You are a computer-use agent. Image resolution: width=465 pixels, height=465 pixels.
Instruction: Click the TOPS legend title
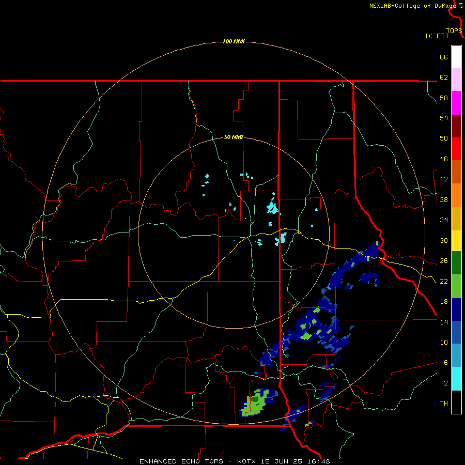tap(454, 31)
